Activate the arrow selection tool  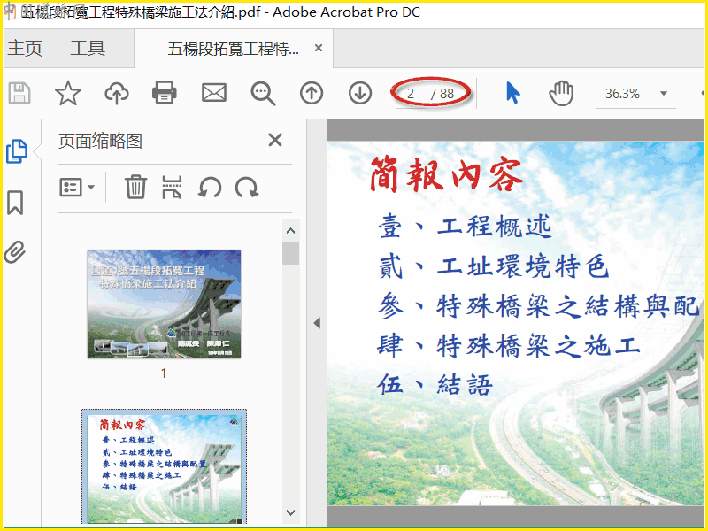(x=512, y=93)
